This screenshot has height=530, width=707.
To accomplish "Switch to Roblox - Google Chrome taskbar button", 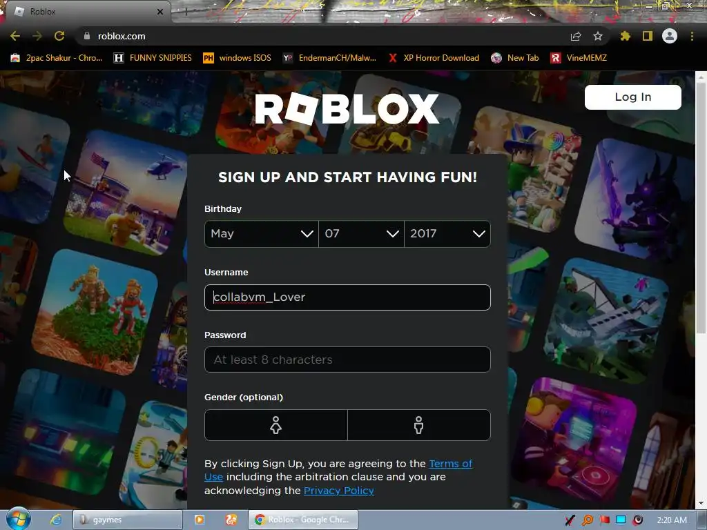I will [x=303, y=520].
